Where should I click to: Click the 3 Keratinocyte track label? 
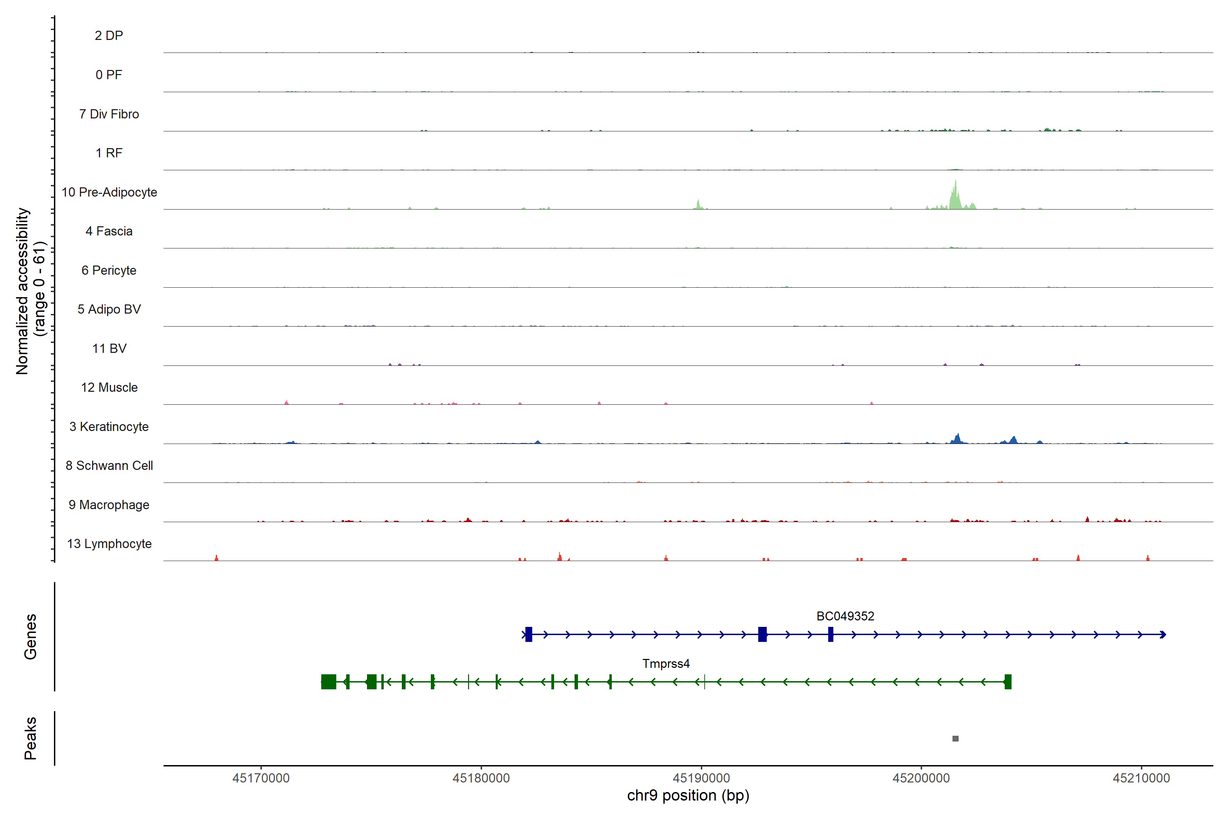[x=109, y=427]
